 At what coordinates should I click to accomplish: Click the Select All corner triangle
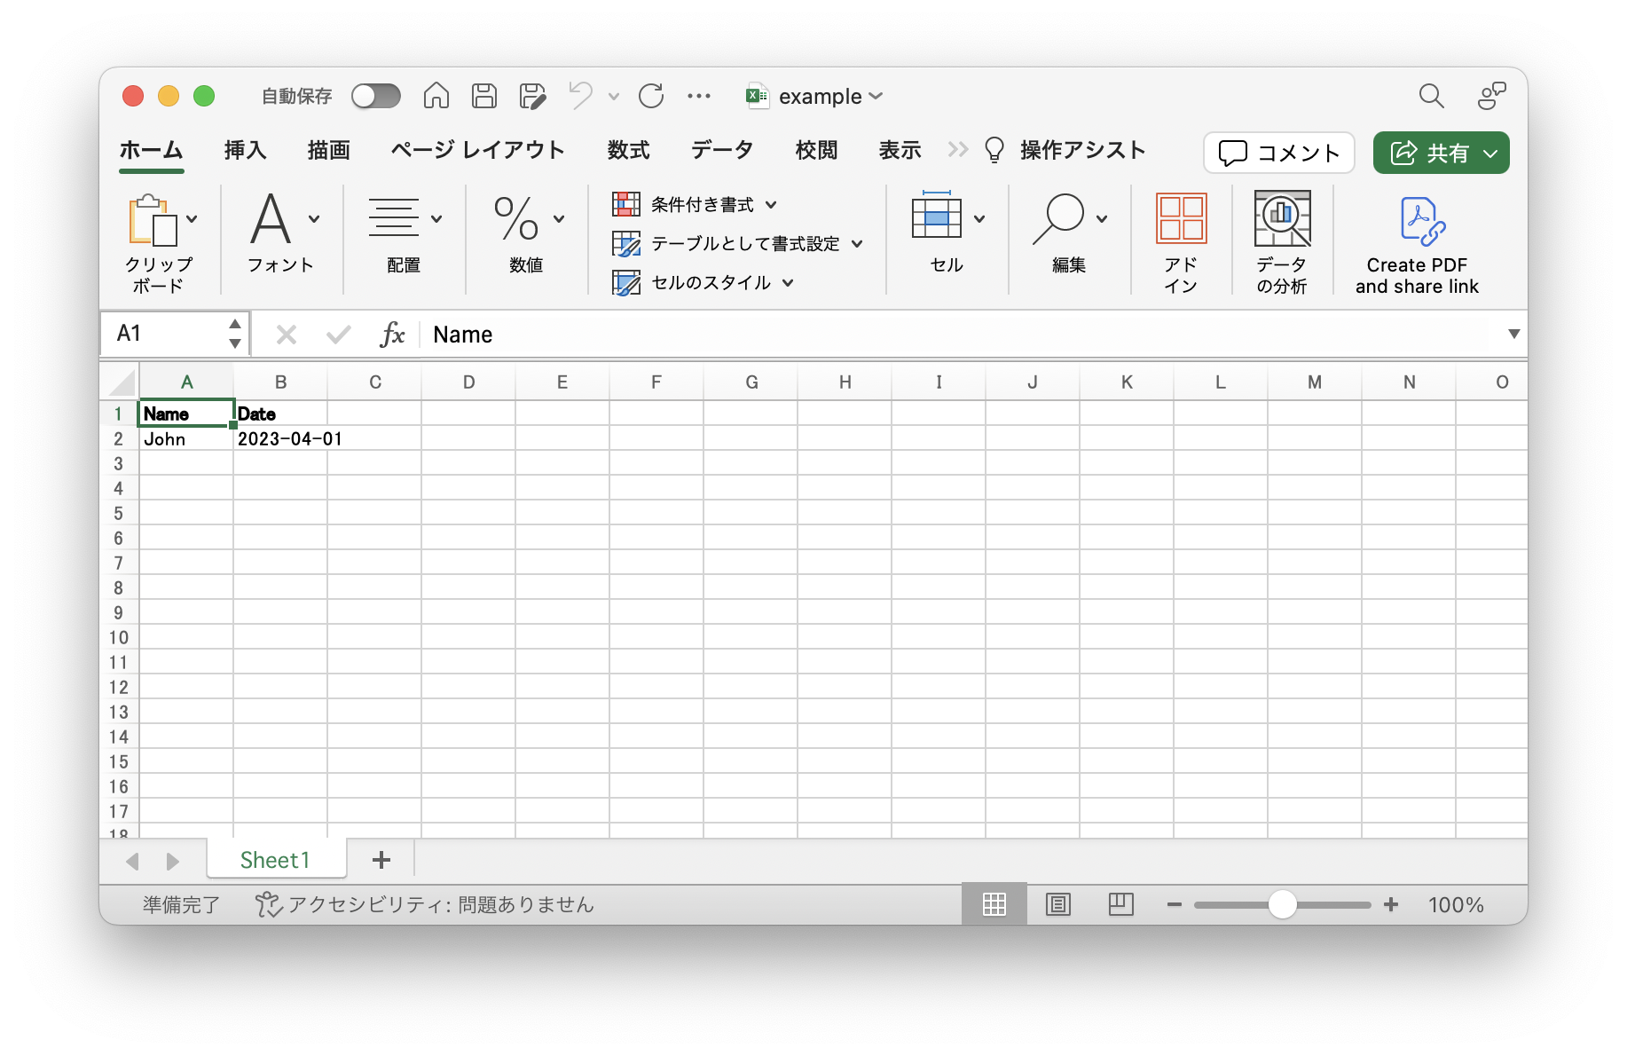coord(122,382)
